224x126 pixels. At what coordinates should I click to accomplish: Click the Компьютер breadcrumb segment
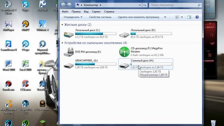coord(91,5)
